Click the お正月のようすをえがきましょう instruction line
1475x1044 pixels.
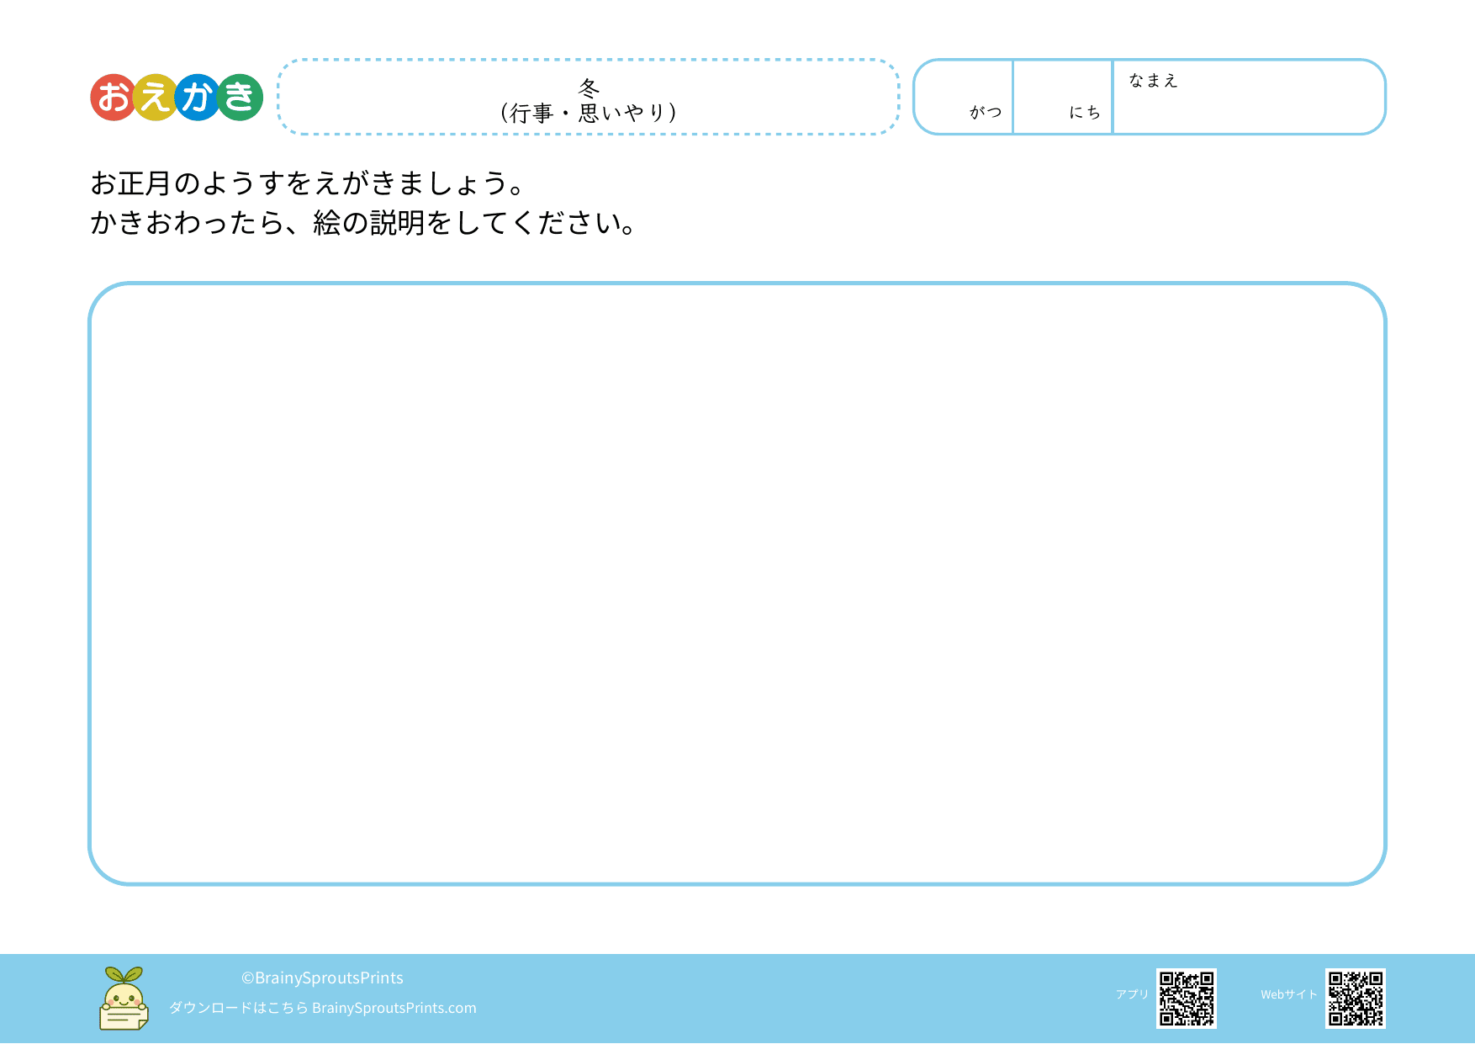308,183
